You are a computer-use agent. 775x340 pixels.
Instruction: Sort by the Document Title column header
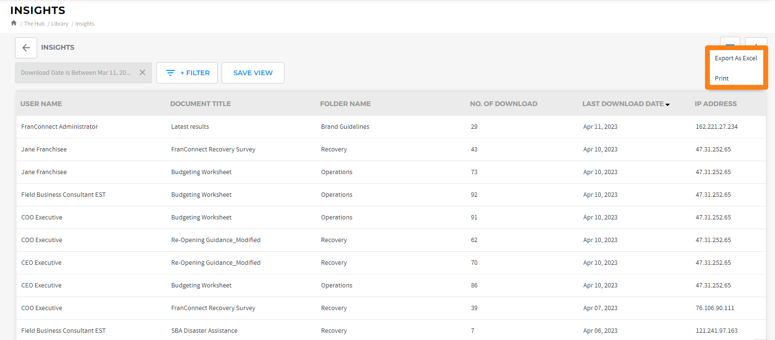(200, 104)
